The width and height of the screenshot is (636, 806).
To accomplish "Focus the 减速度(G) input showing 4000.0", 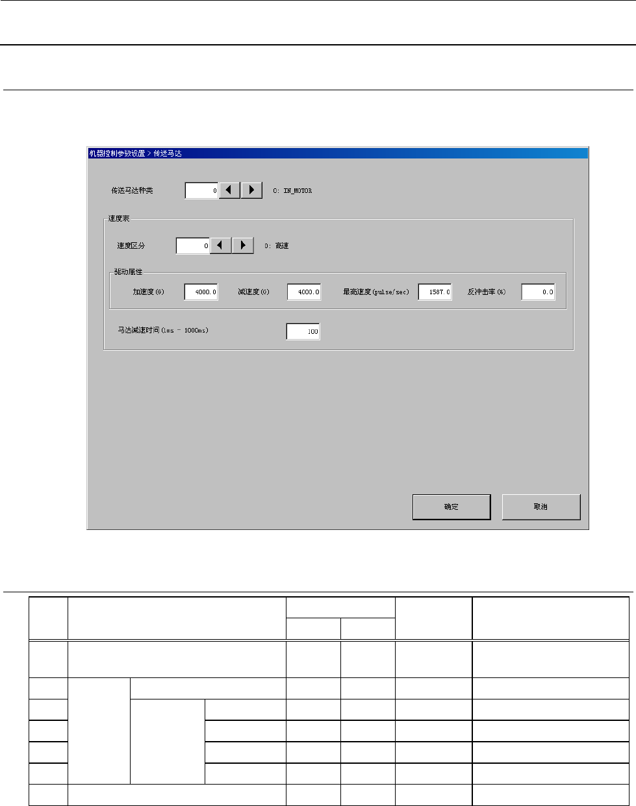I will [304, 292].
